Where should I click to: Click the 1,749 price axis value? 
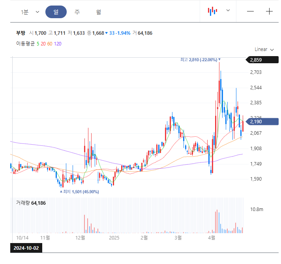coord(256,164)
